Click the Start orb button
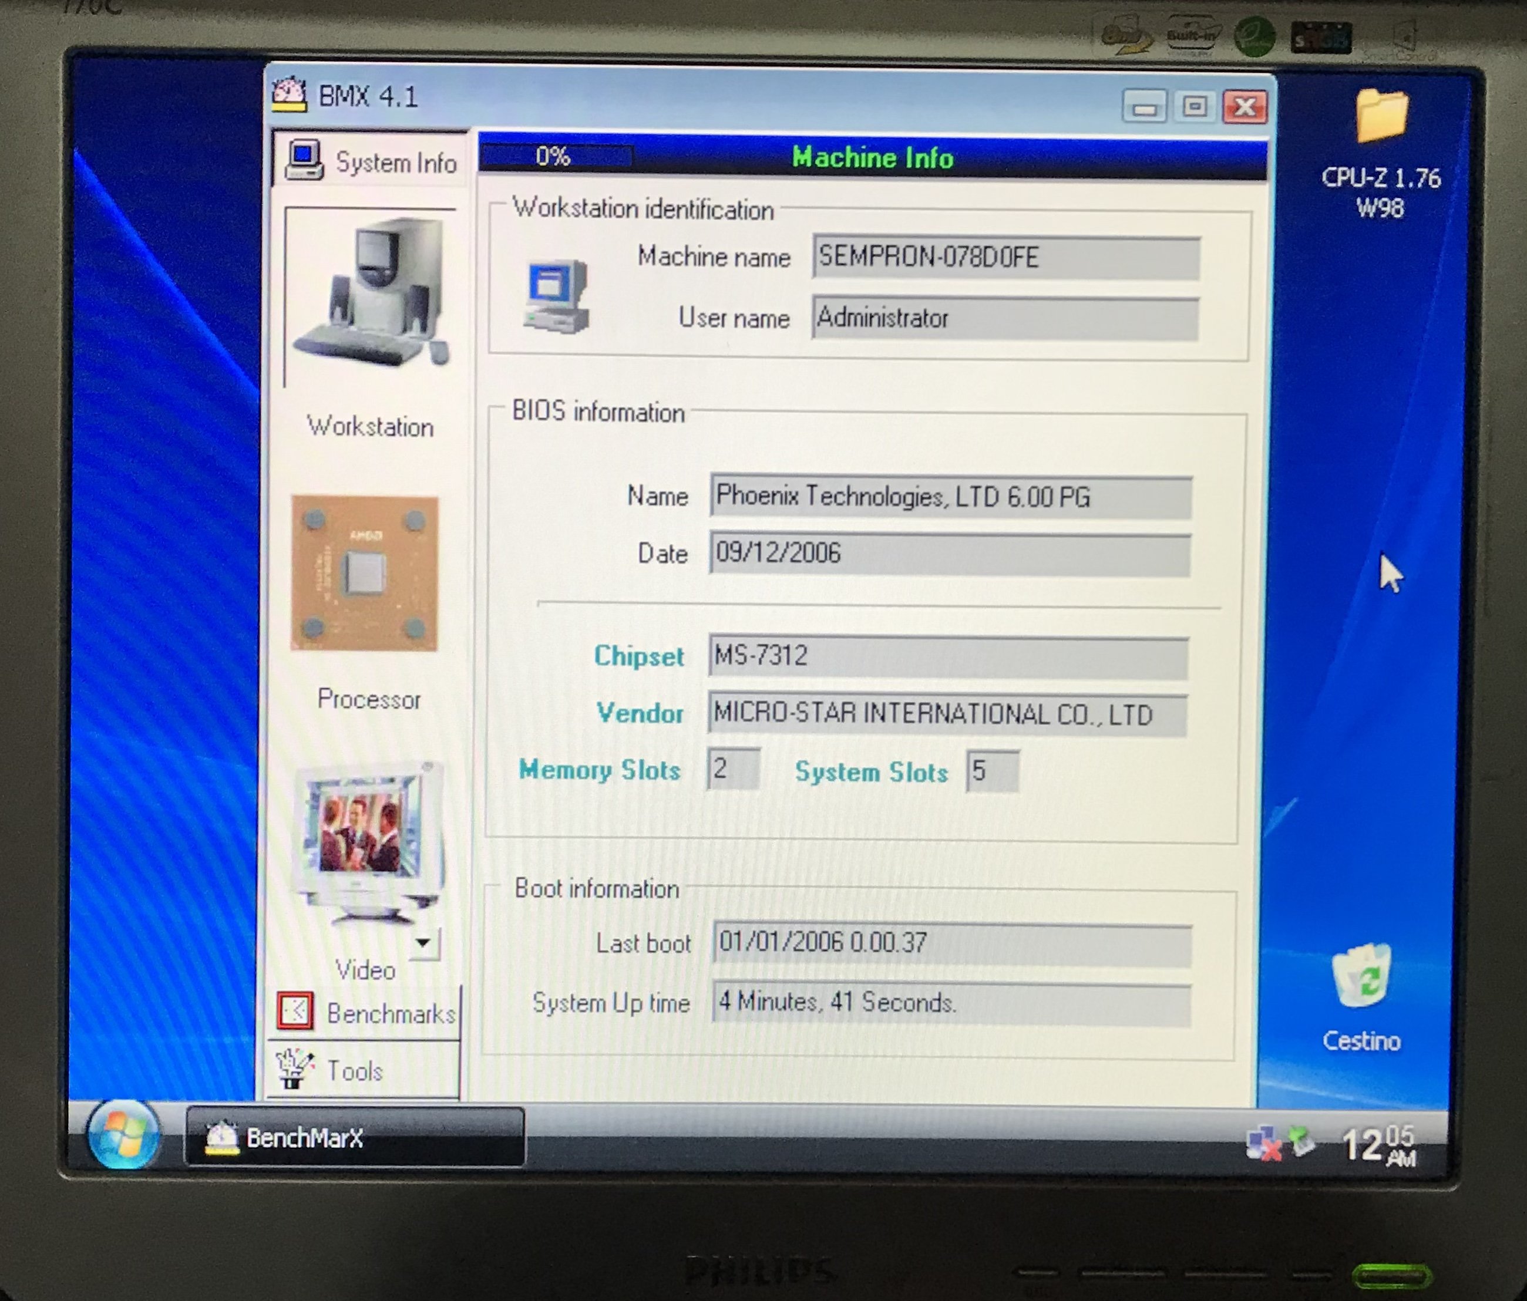 (123, 1135)
